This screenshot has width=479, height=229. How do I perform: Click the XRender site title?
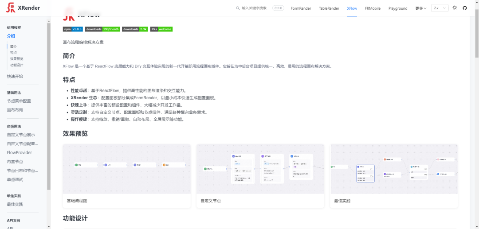29,8
